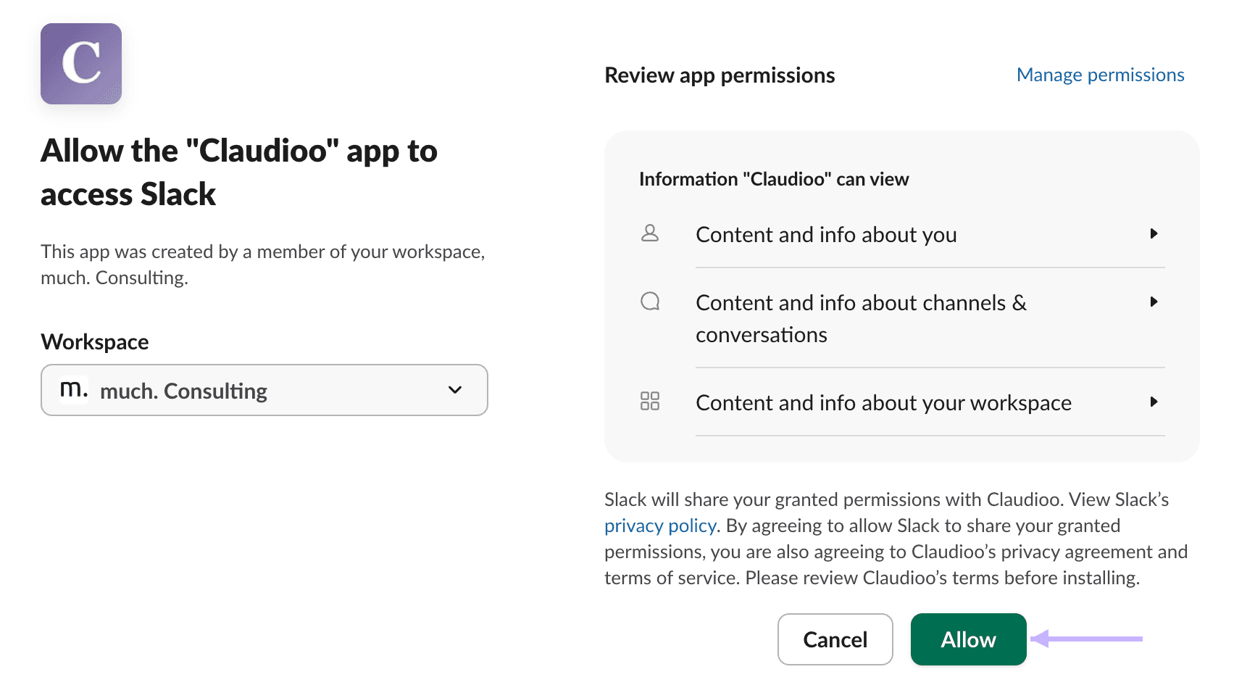Click 'Review app permissions' heading
Screen dimensions: 1255x693
click(720, 75)
